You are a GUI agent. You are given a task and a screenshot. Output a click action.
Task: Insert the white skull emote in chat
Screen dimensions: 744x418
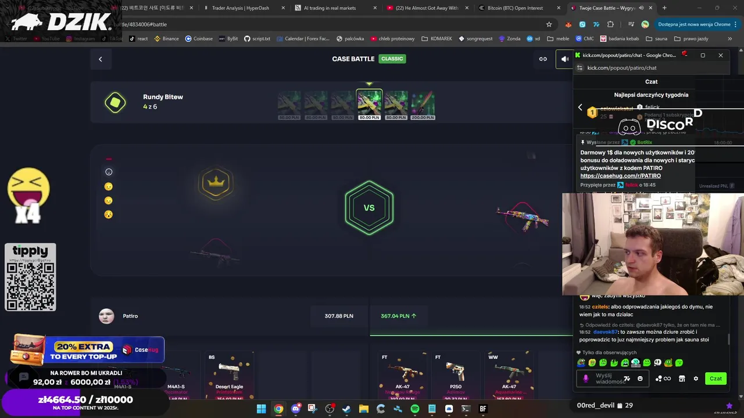click(x=657, y=363)
